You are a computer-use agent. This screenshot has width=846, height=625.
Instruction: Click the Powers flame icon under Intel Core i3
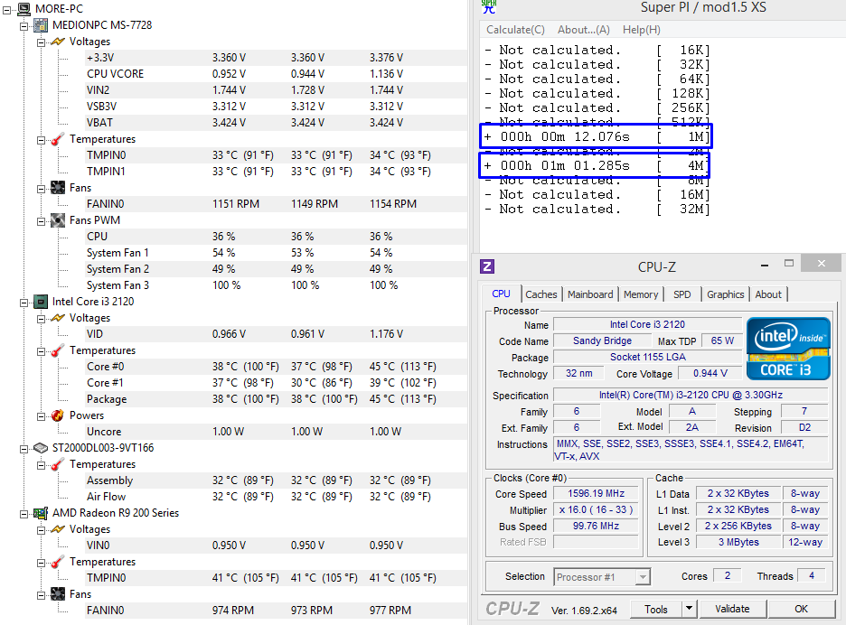point(58,415)
